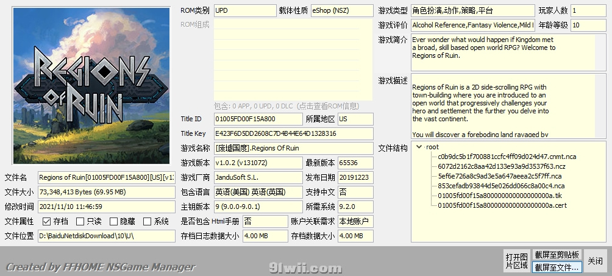Screen dimensions: 612x276
Task: Click the 文件名 field
Action: point(107,177)
